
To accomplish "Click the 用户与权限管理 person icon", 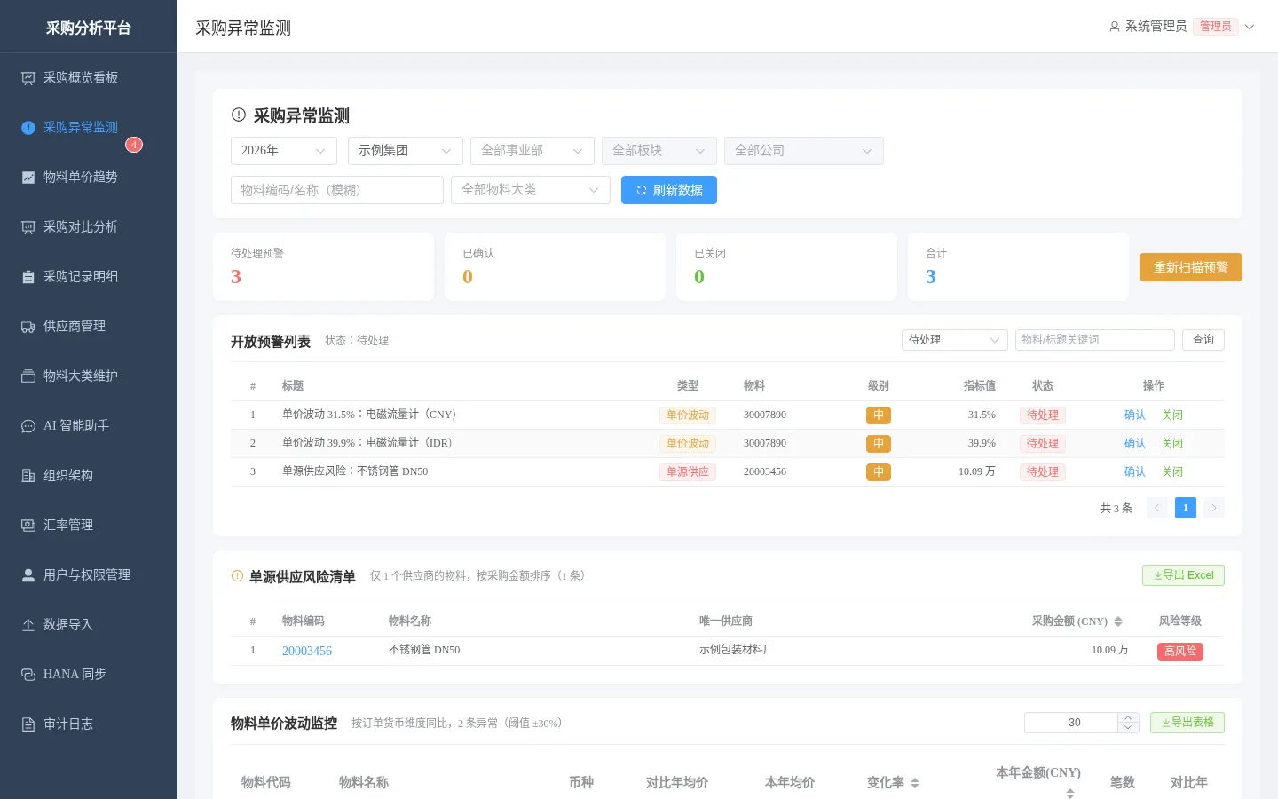I will (28, 575).
